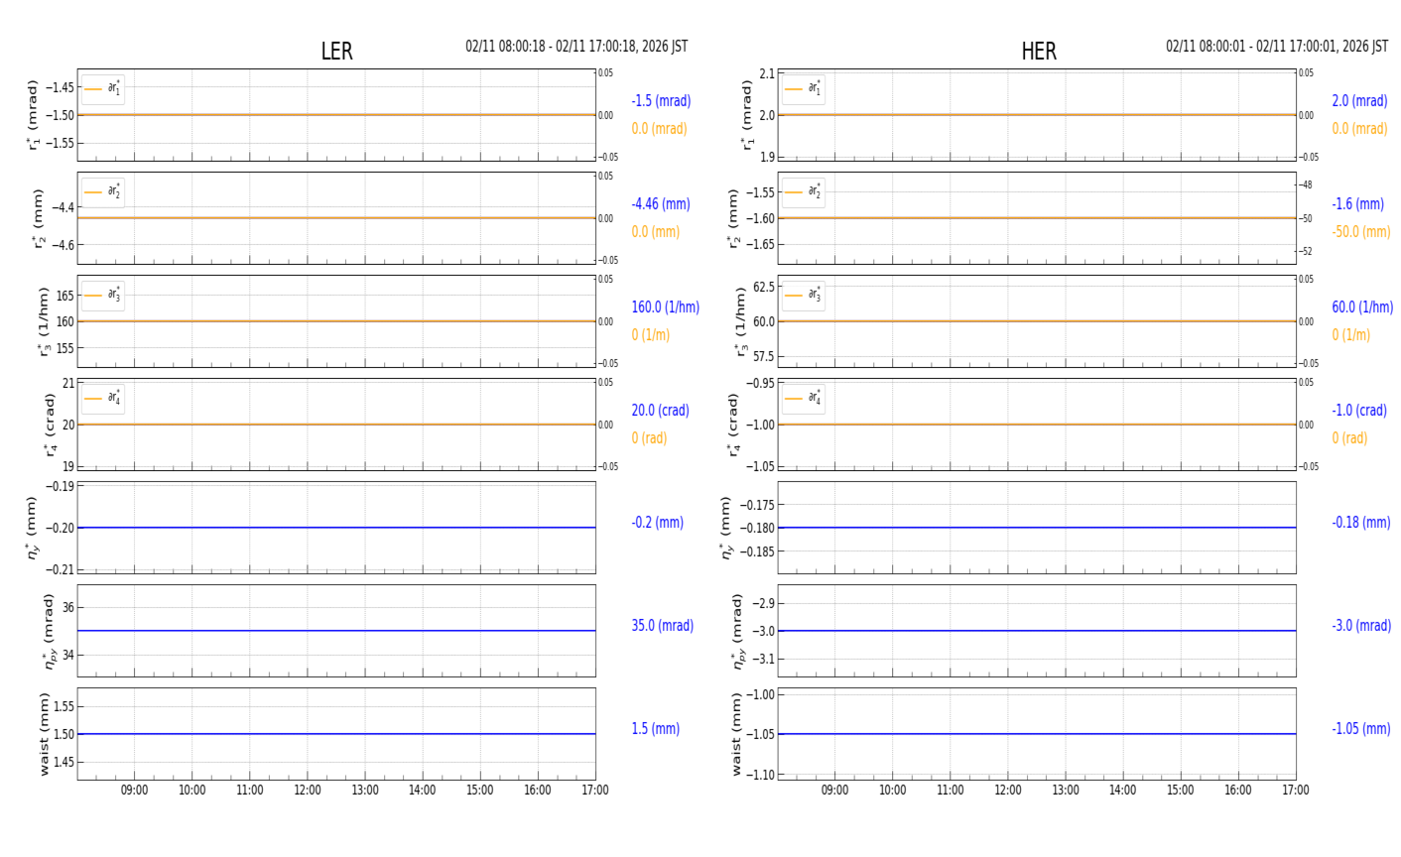Click the blue value -0.18 (mm)

click(x=1361, y=523)
